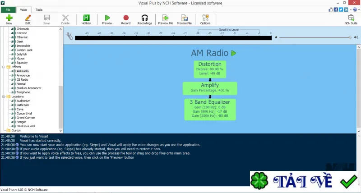Click the loud-volume speaker icon
Screen dimensions: 361x193
click(x=356, y=37)
